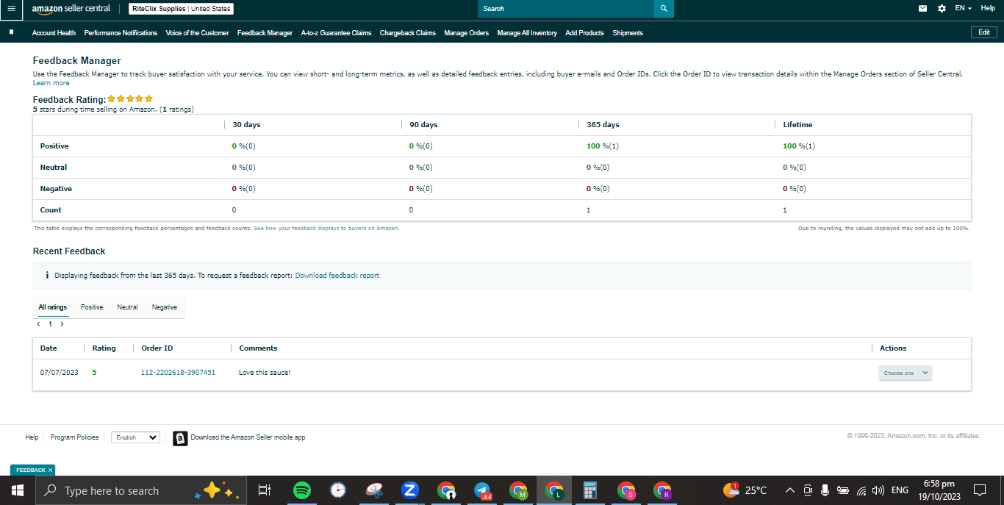Click Download feedback report link
This screenshot has width=1004, height=505.
[x=337, y=276]
